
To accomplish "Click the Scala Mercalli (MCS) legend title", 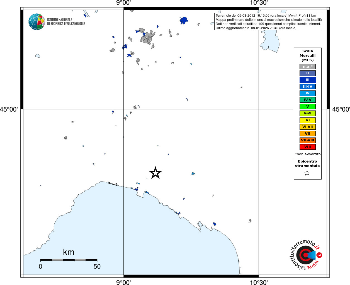I will pos(308,56).
